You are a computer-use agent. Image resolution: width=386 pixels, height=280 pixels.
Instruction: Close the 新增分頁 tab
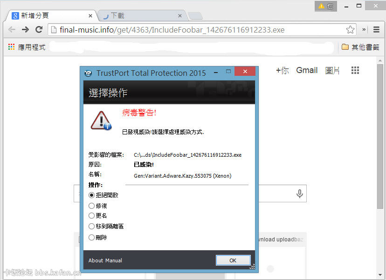coord(90,16)
